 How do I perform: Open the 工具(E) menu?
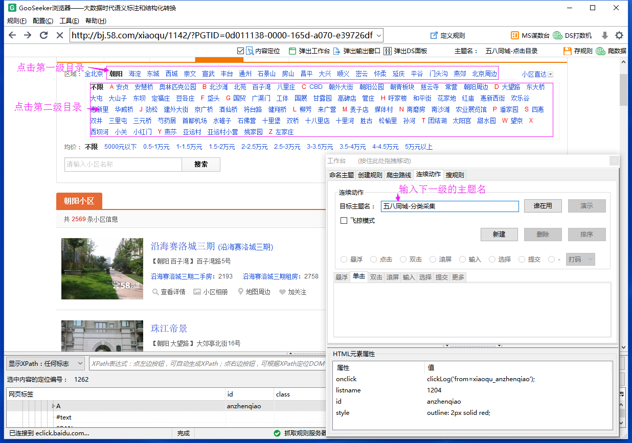pyautogui.click(x=69, y=21)
